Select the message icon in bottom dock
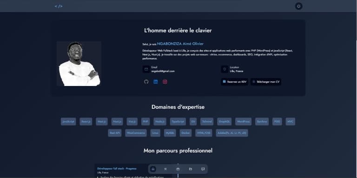The image size is (357, 178). pos(203,169)
